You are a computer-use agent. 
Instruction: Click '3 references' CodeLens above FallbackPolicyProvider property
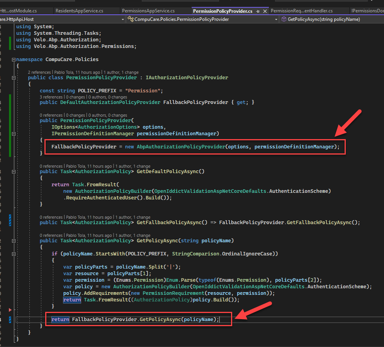coord(51,97)
